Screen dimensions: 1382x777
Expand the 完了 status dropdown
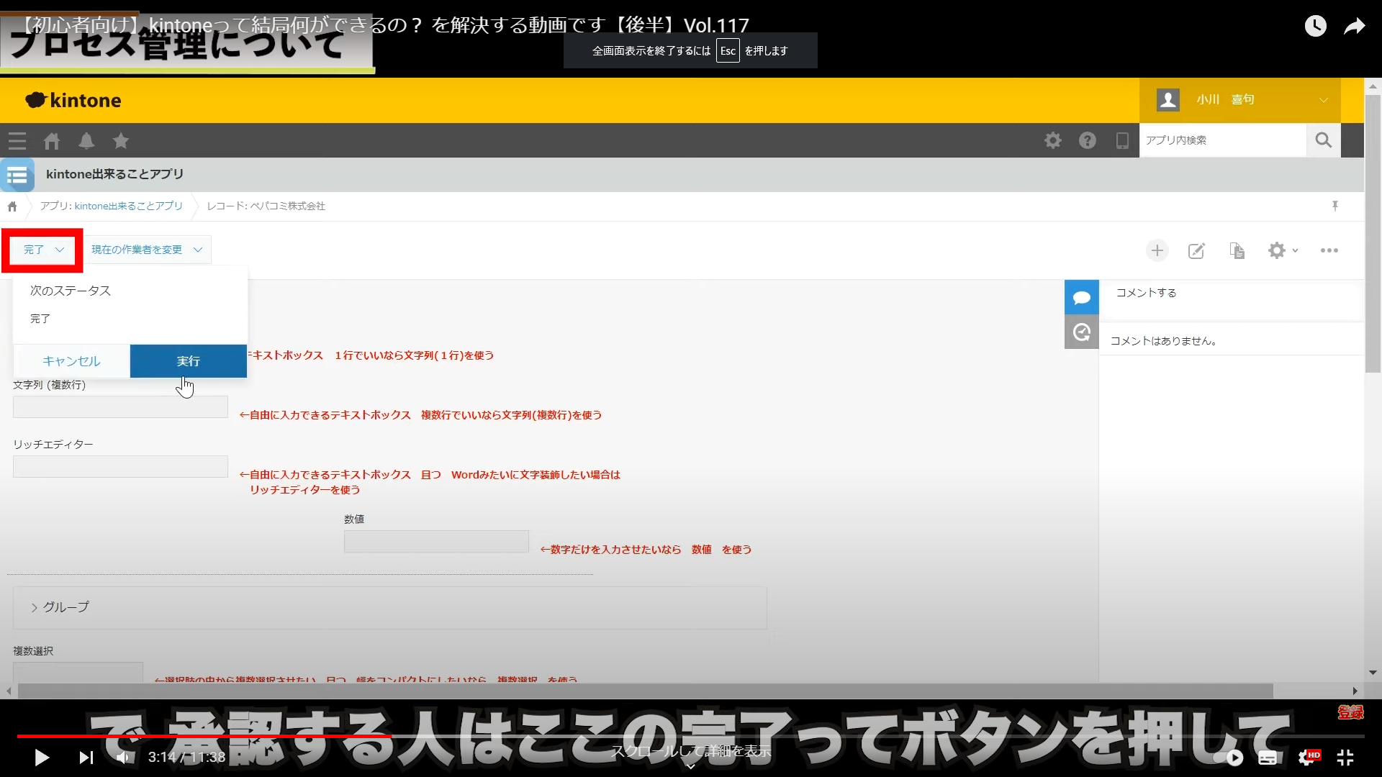pyautogui.click(x=43, y=250)
